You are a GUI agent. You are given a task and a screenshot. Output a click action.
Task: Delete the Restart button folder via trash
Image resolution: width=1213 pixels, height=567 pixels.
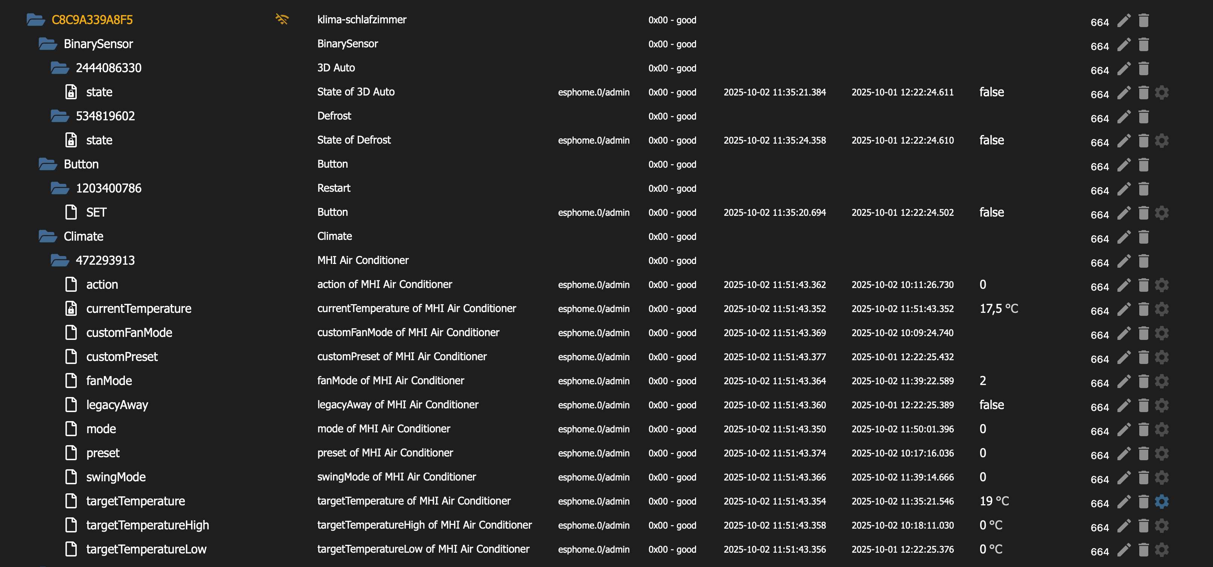(1143, 189)
